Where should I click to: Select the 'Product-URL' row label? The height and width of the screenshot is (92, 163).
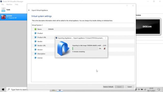pos(42,37)
